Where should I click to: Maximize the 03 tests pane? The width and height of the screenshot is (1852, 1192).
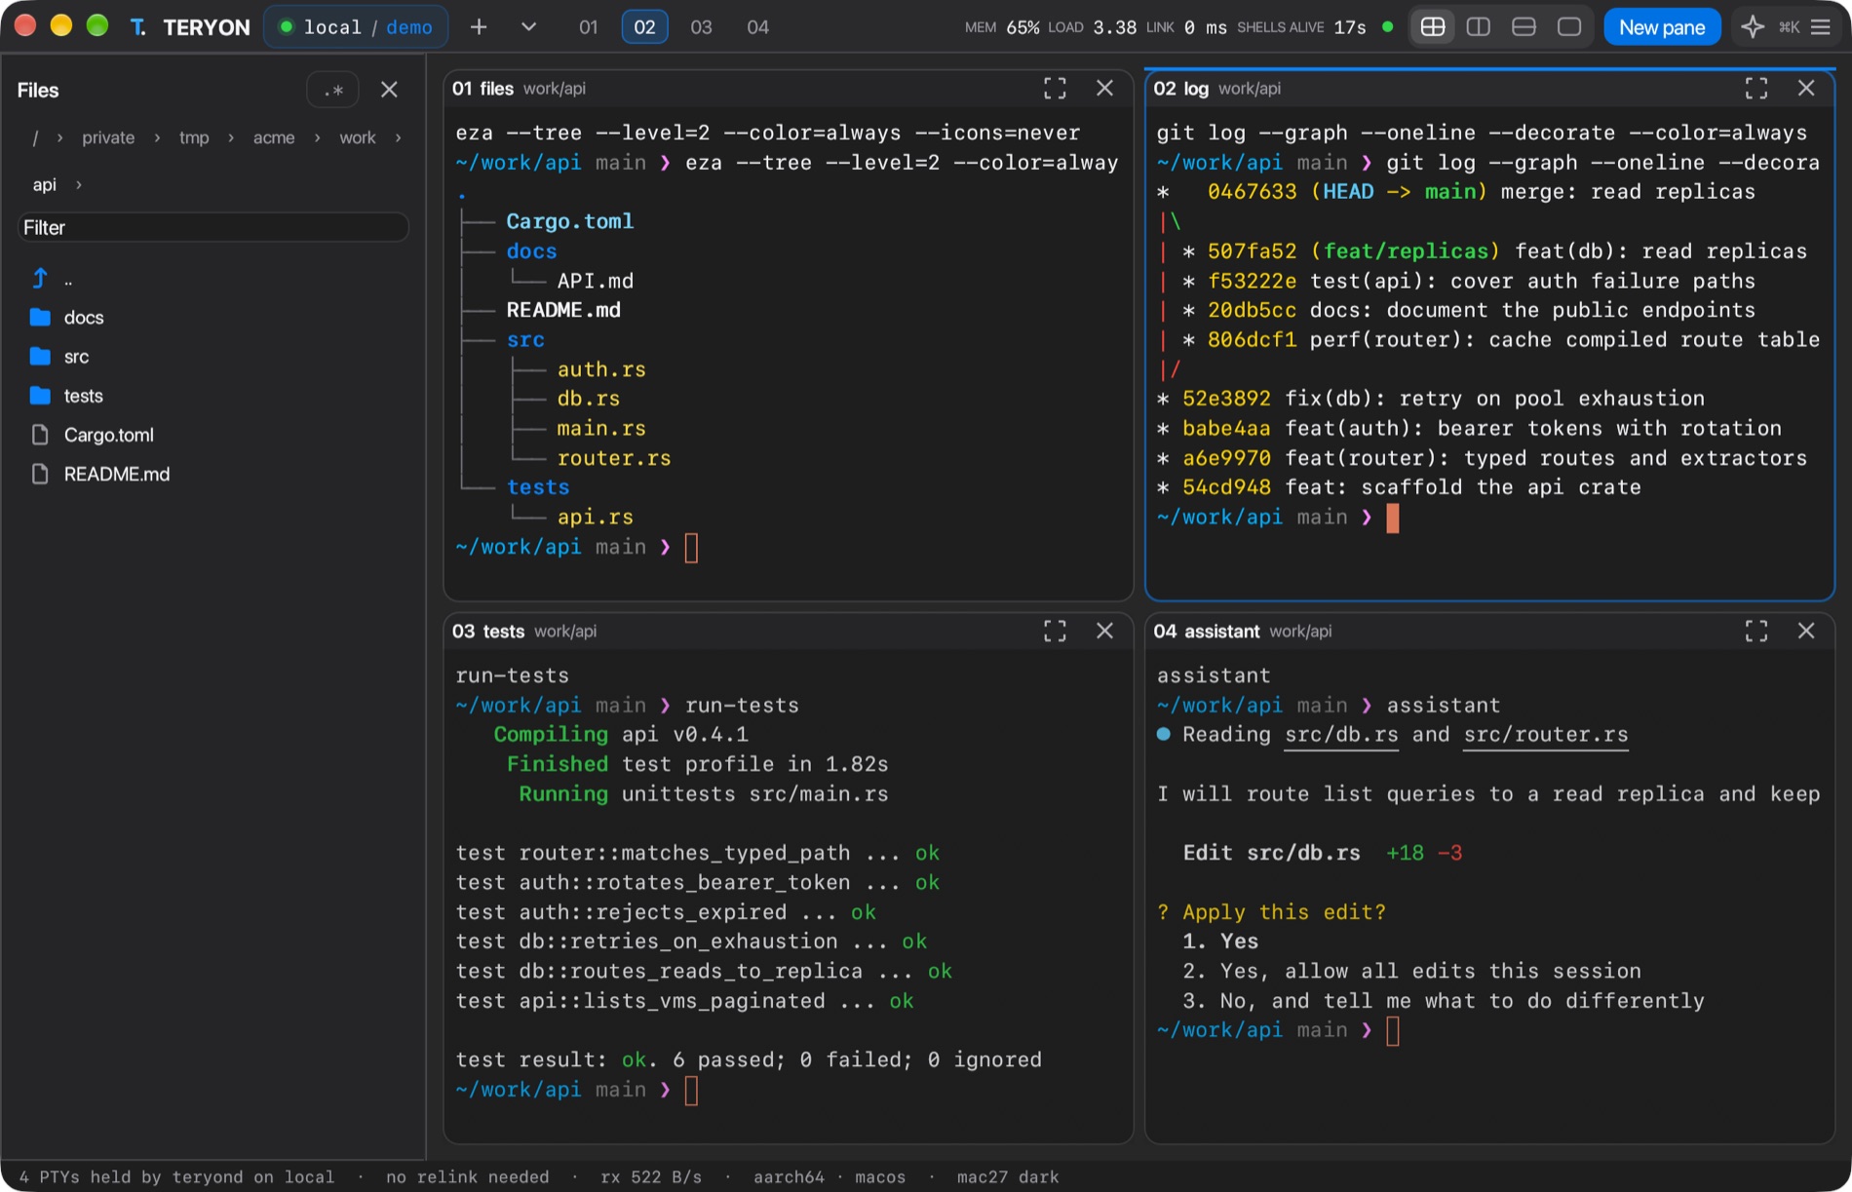1055,632
